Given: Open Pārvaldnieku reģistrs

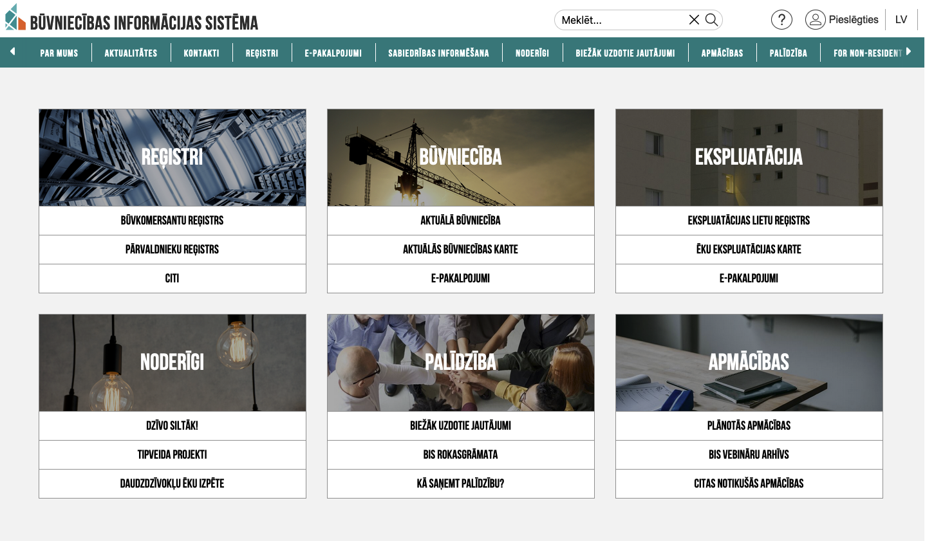Looking at the screenshot, I should coord(173,250).
